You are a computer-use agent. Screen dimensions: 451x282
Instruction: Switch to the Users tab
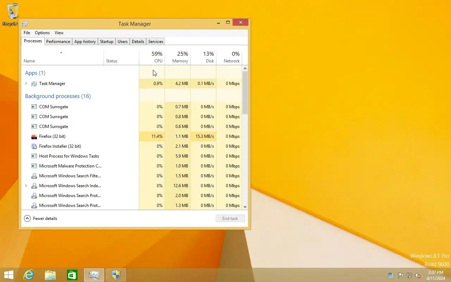point(123,42)
